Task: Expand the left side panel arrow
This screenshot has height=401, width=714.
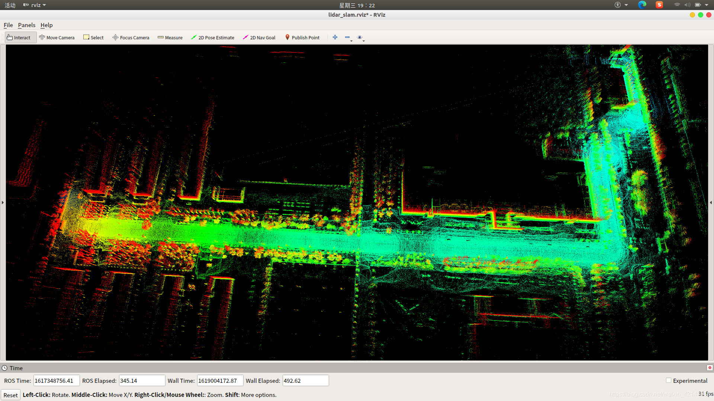Action: tap(3, 202)
